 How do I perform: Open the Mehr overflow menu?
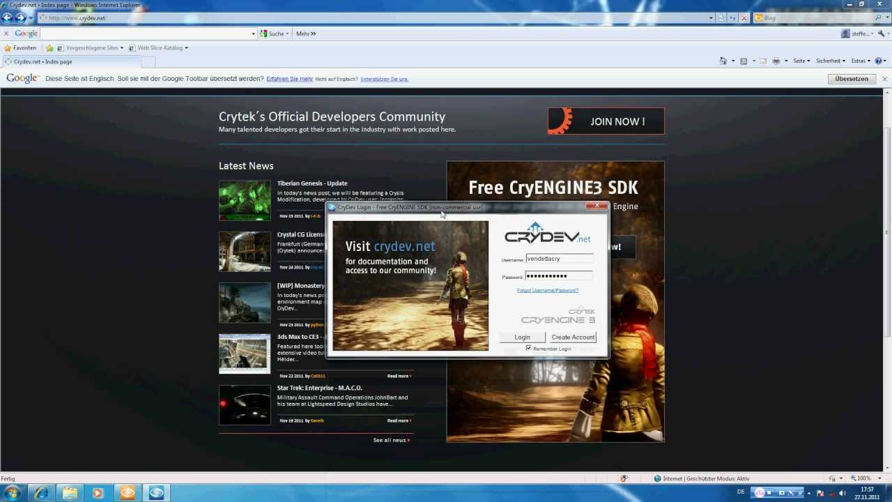pyautogui.click(x=306, y=33)
